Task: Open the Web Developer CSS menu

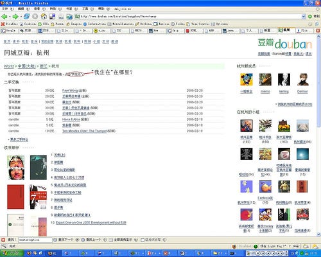Action: pyautogui.click(x=44, y=24)
